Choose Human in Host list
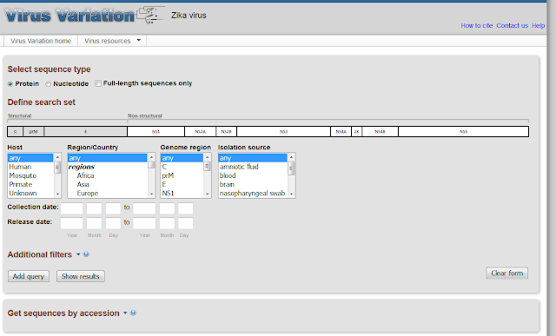This screenshot has width=556, height=336. [30, 167]
